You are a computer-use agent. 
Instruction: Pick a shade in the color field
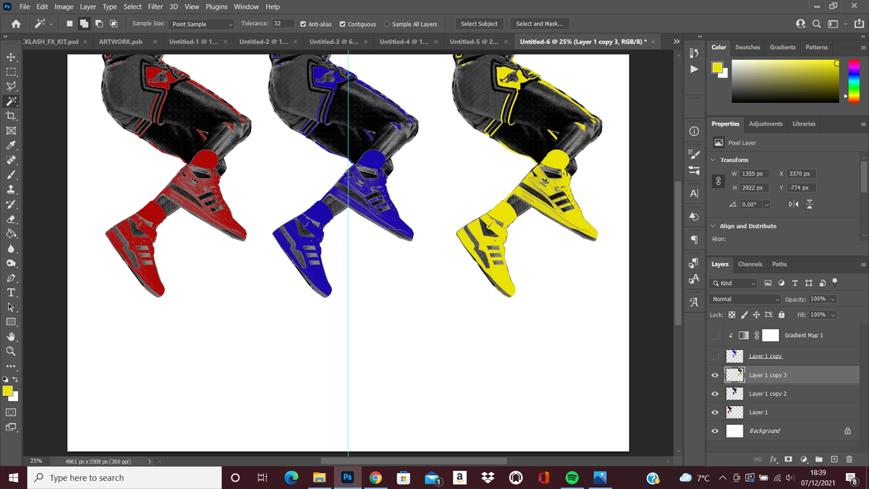click(x=785, y=81)
